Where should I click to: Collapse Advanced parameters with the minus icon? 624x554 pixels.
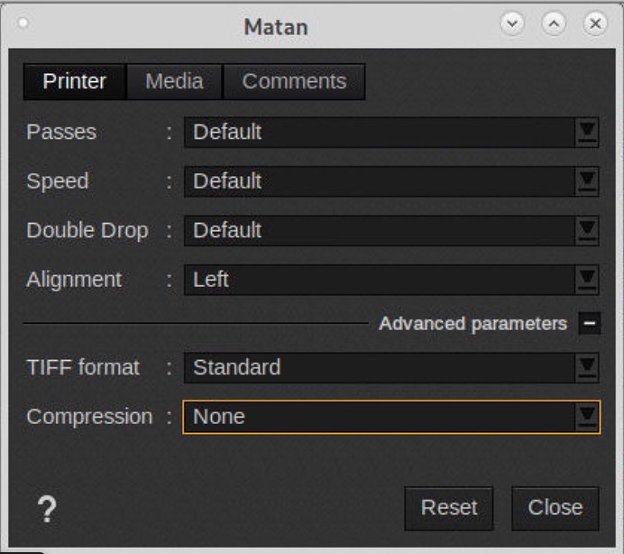(x=590, y=323)
